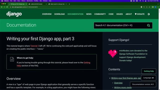Click the Wi-Fi icon in the menu bar
Screen dimensions: 160x90
click(x=140, y=1)
